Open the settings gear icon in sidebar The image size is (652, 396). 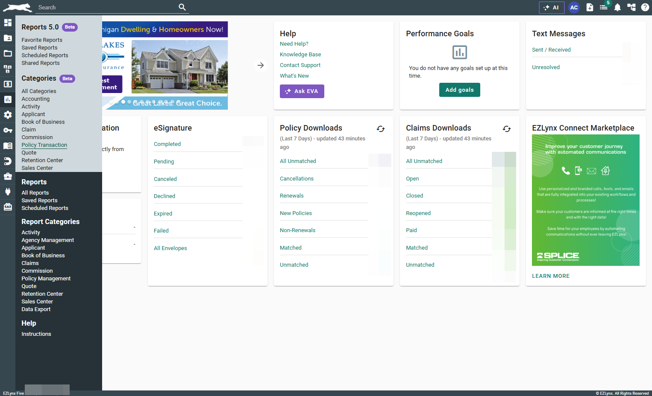click(x=8, y=115)
